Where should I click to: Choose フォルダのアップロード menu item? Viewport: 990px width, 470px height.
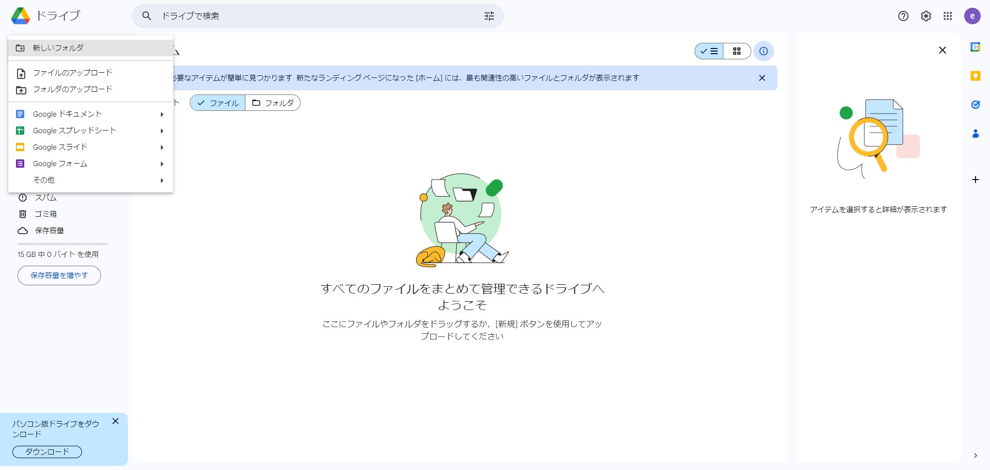(91, 89)
